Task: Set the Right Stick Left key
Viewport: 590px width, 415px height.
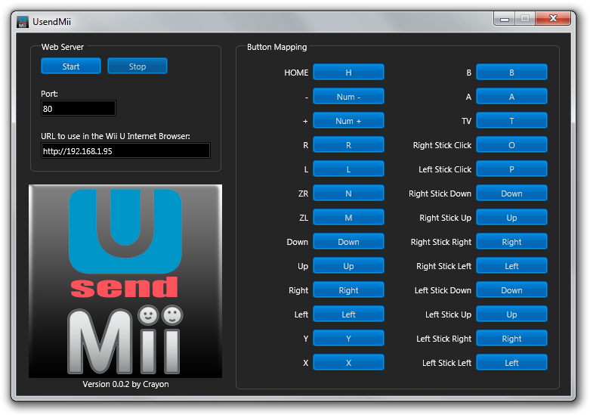Action: [x=511, y=266]
